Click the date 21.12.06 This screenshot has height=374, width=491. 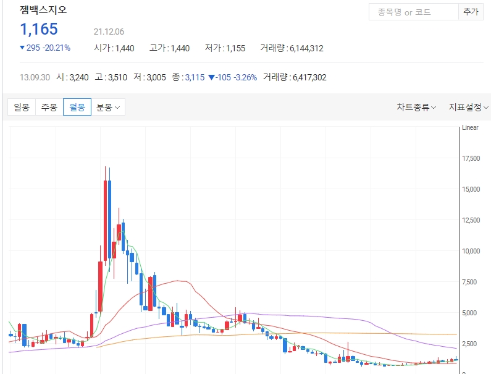pos(109,32)
